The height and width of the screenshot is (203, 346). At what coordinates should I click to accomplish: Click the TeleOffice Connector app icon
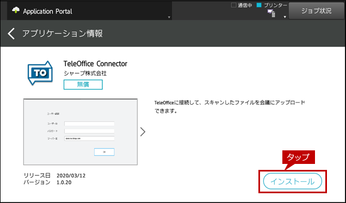pos(40,73)
